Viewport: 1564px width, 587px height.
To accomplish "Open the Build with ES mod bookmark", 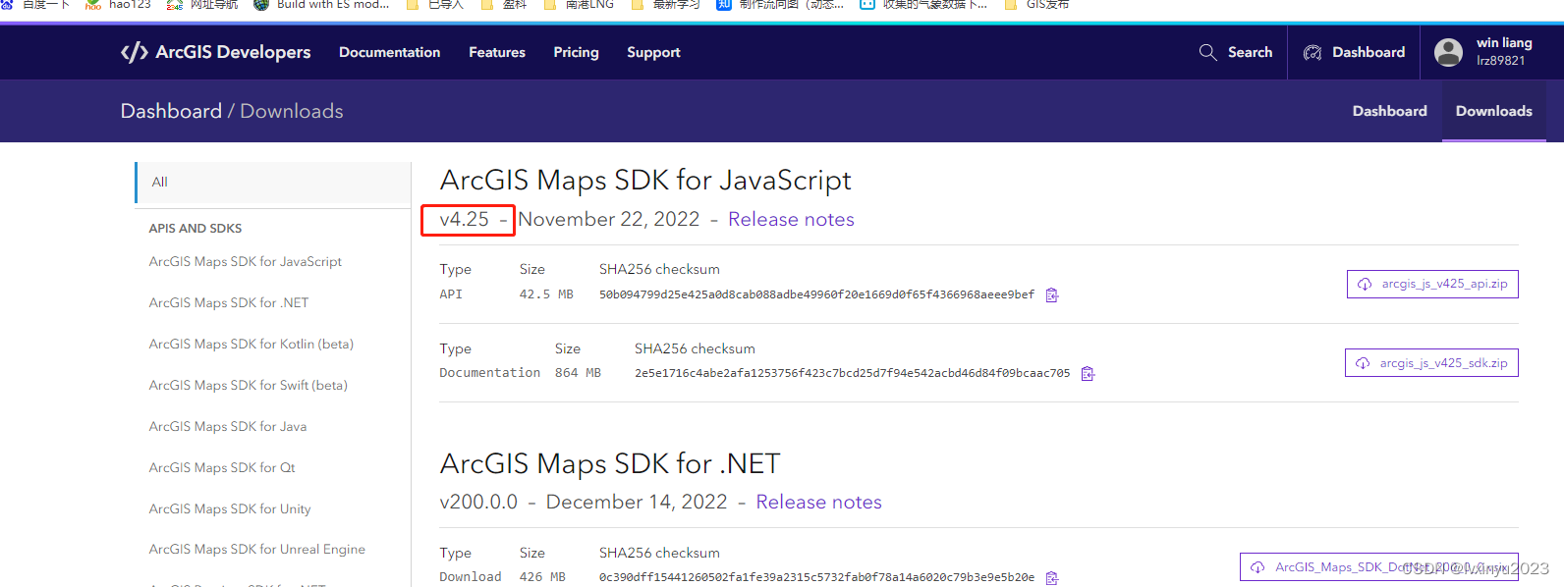I will [321, 5].
